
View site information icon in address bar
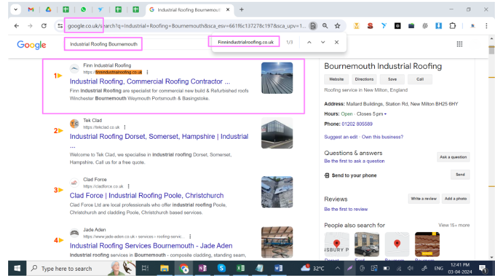point(59,26)
